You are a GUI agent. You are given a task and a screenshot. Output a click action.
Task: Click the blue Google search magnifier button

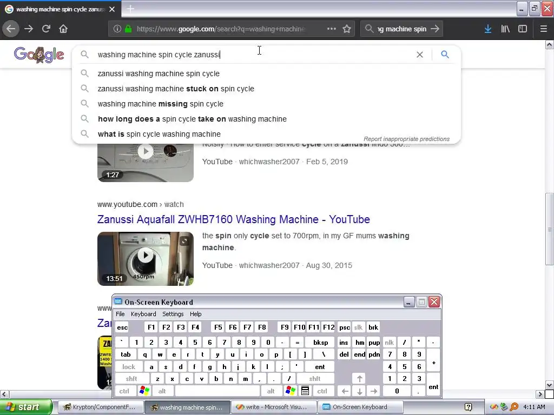click(445, 55)
